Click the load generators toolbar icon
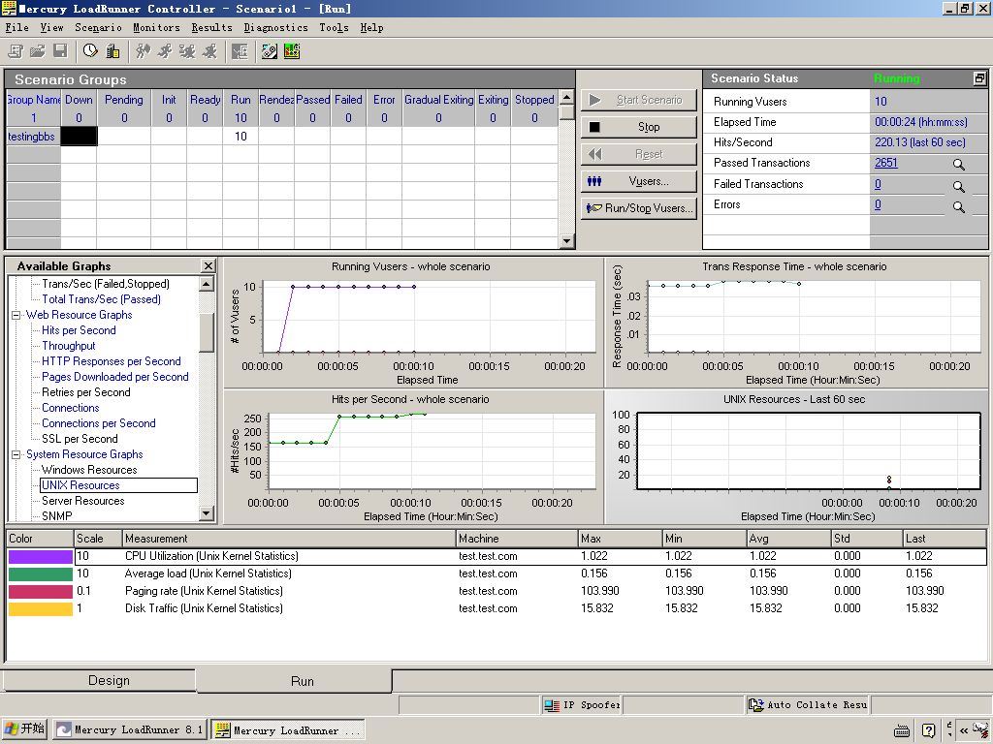 point(112,51)
